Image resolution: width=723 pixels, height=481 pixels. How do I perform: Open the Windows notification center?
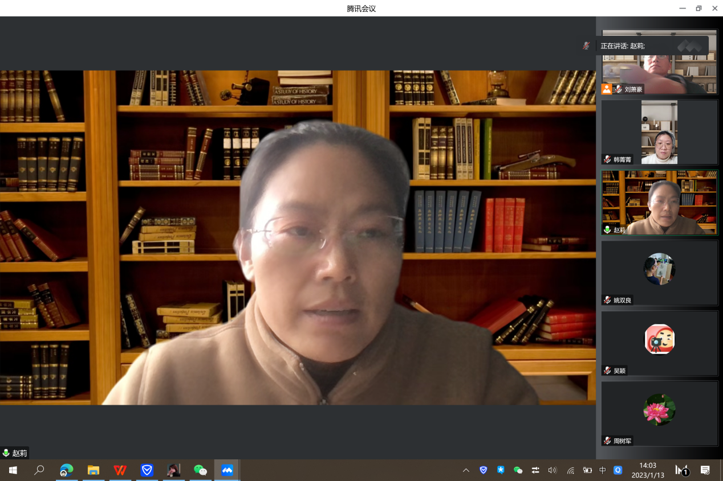tap(705, 470)
